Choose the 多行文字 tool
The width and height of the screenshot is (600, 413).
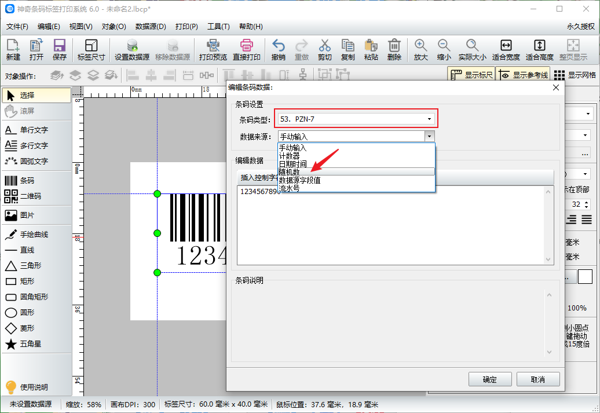(36, 145)
